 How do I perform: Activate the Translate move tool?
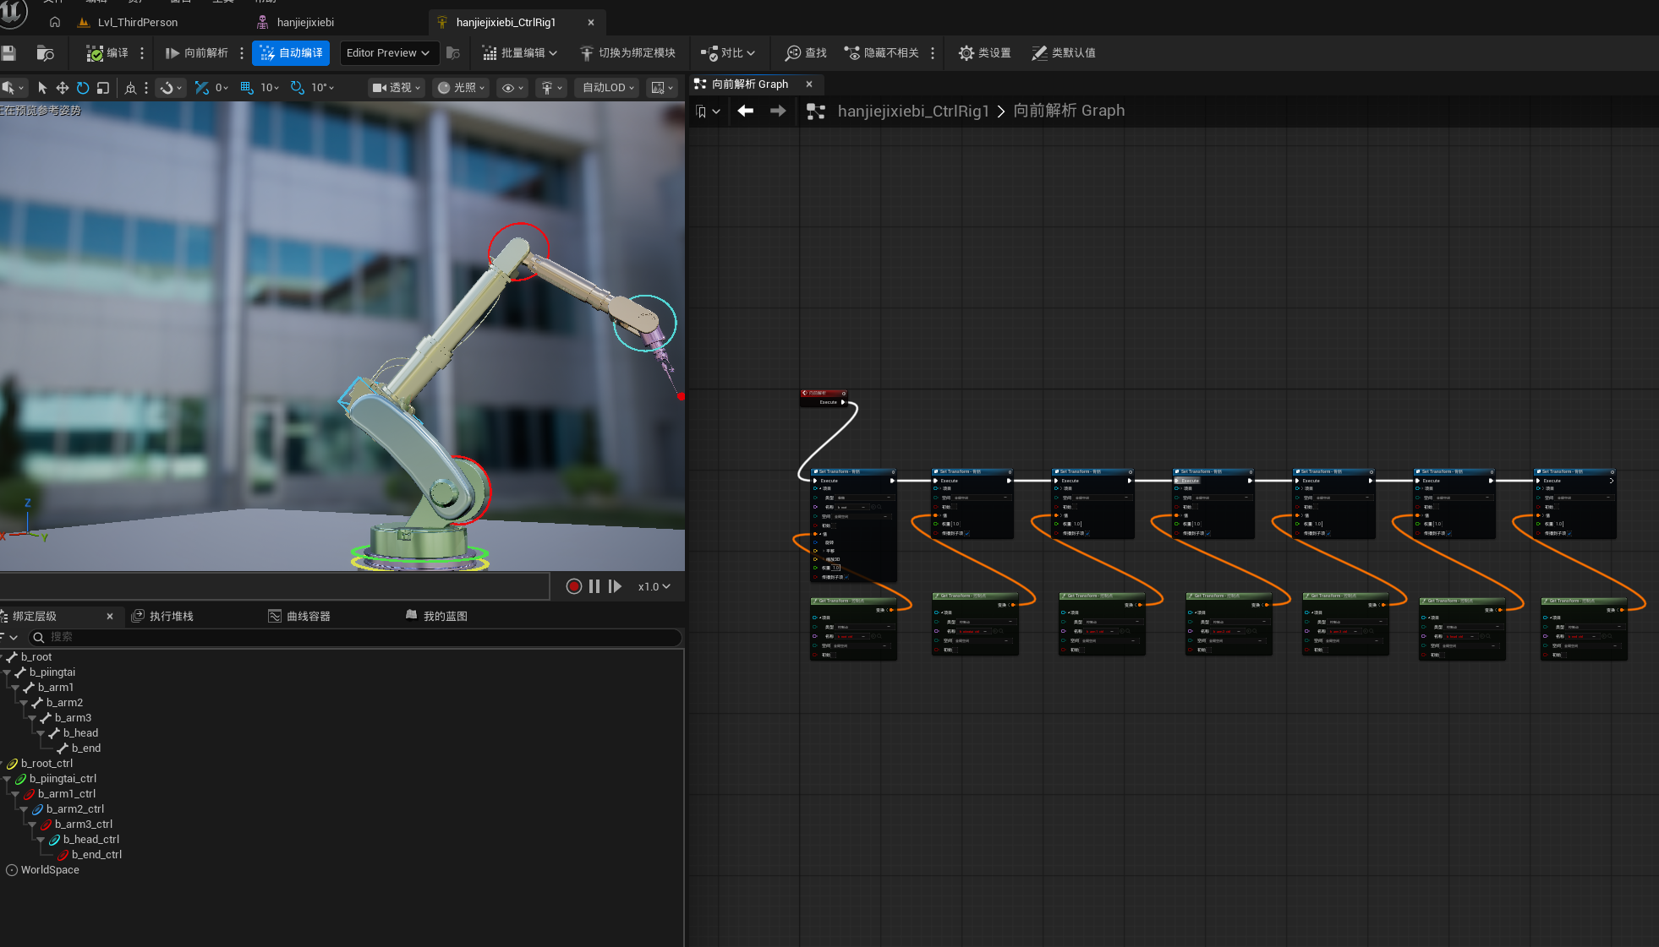click(x=63, y=88)
